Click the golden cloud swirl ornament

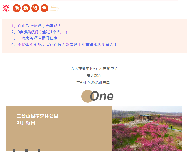pos(54,8)
